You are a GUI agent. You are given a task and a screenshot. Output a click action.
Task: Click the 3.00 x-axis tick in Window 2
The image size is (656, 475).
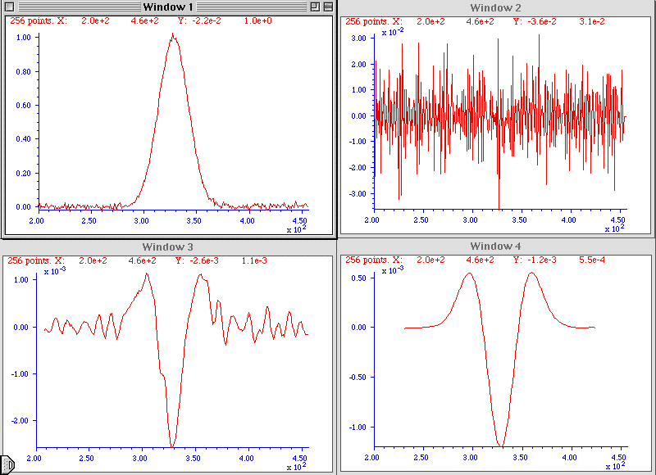click(470, 220)
